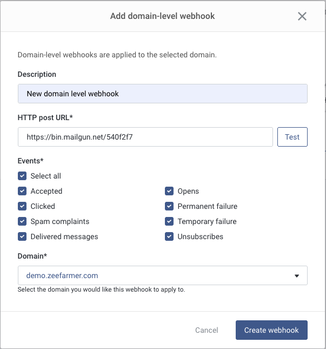The height and width of the screenshot is (349, 326).
Task: Click the Delivered messages label
Action: click(64, 236)
